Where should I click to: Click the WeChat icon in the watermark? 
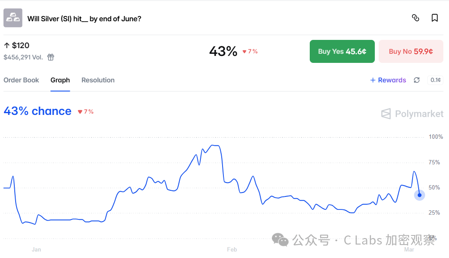(x=280, y=239)
